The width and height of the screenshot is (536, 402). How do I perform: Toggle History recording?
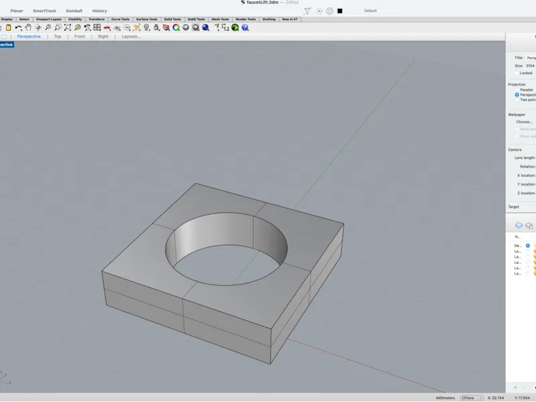99,11
